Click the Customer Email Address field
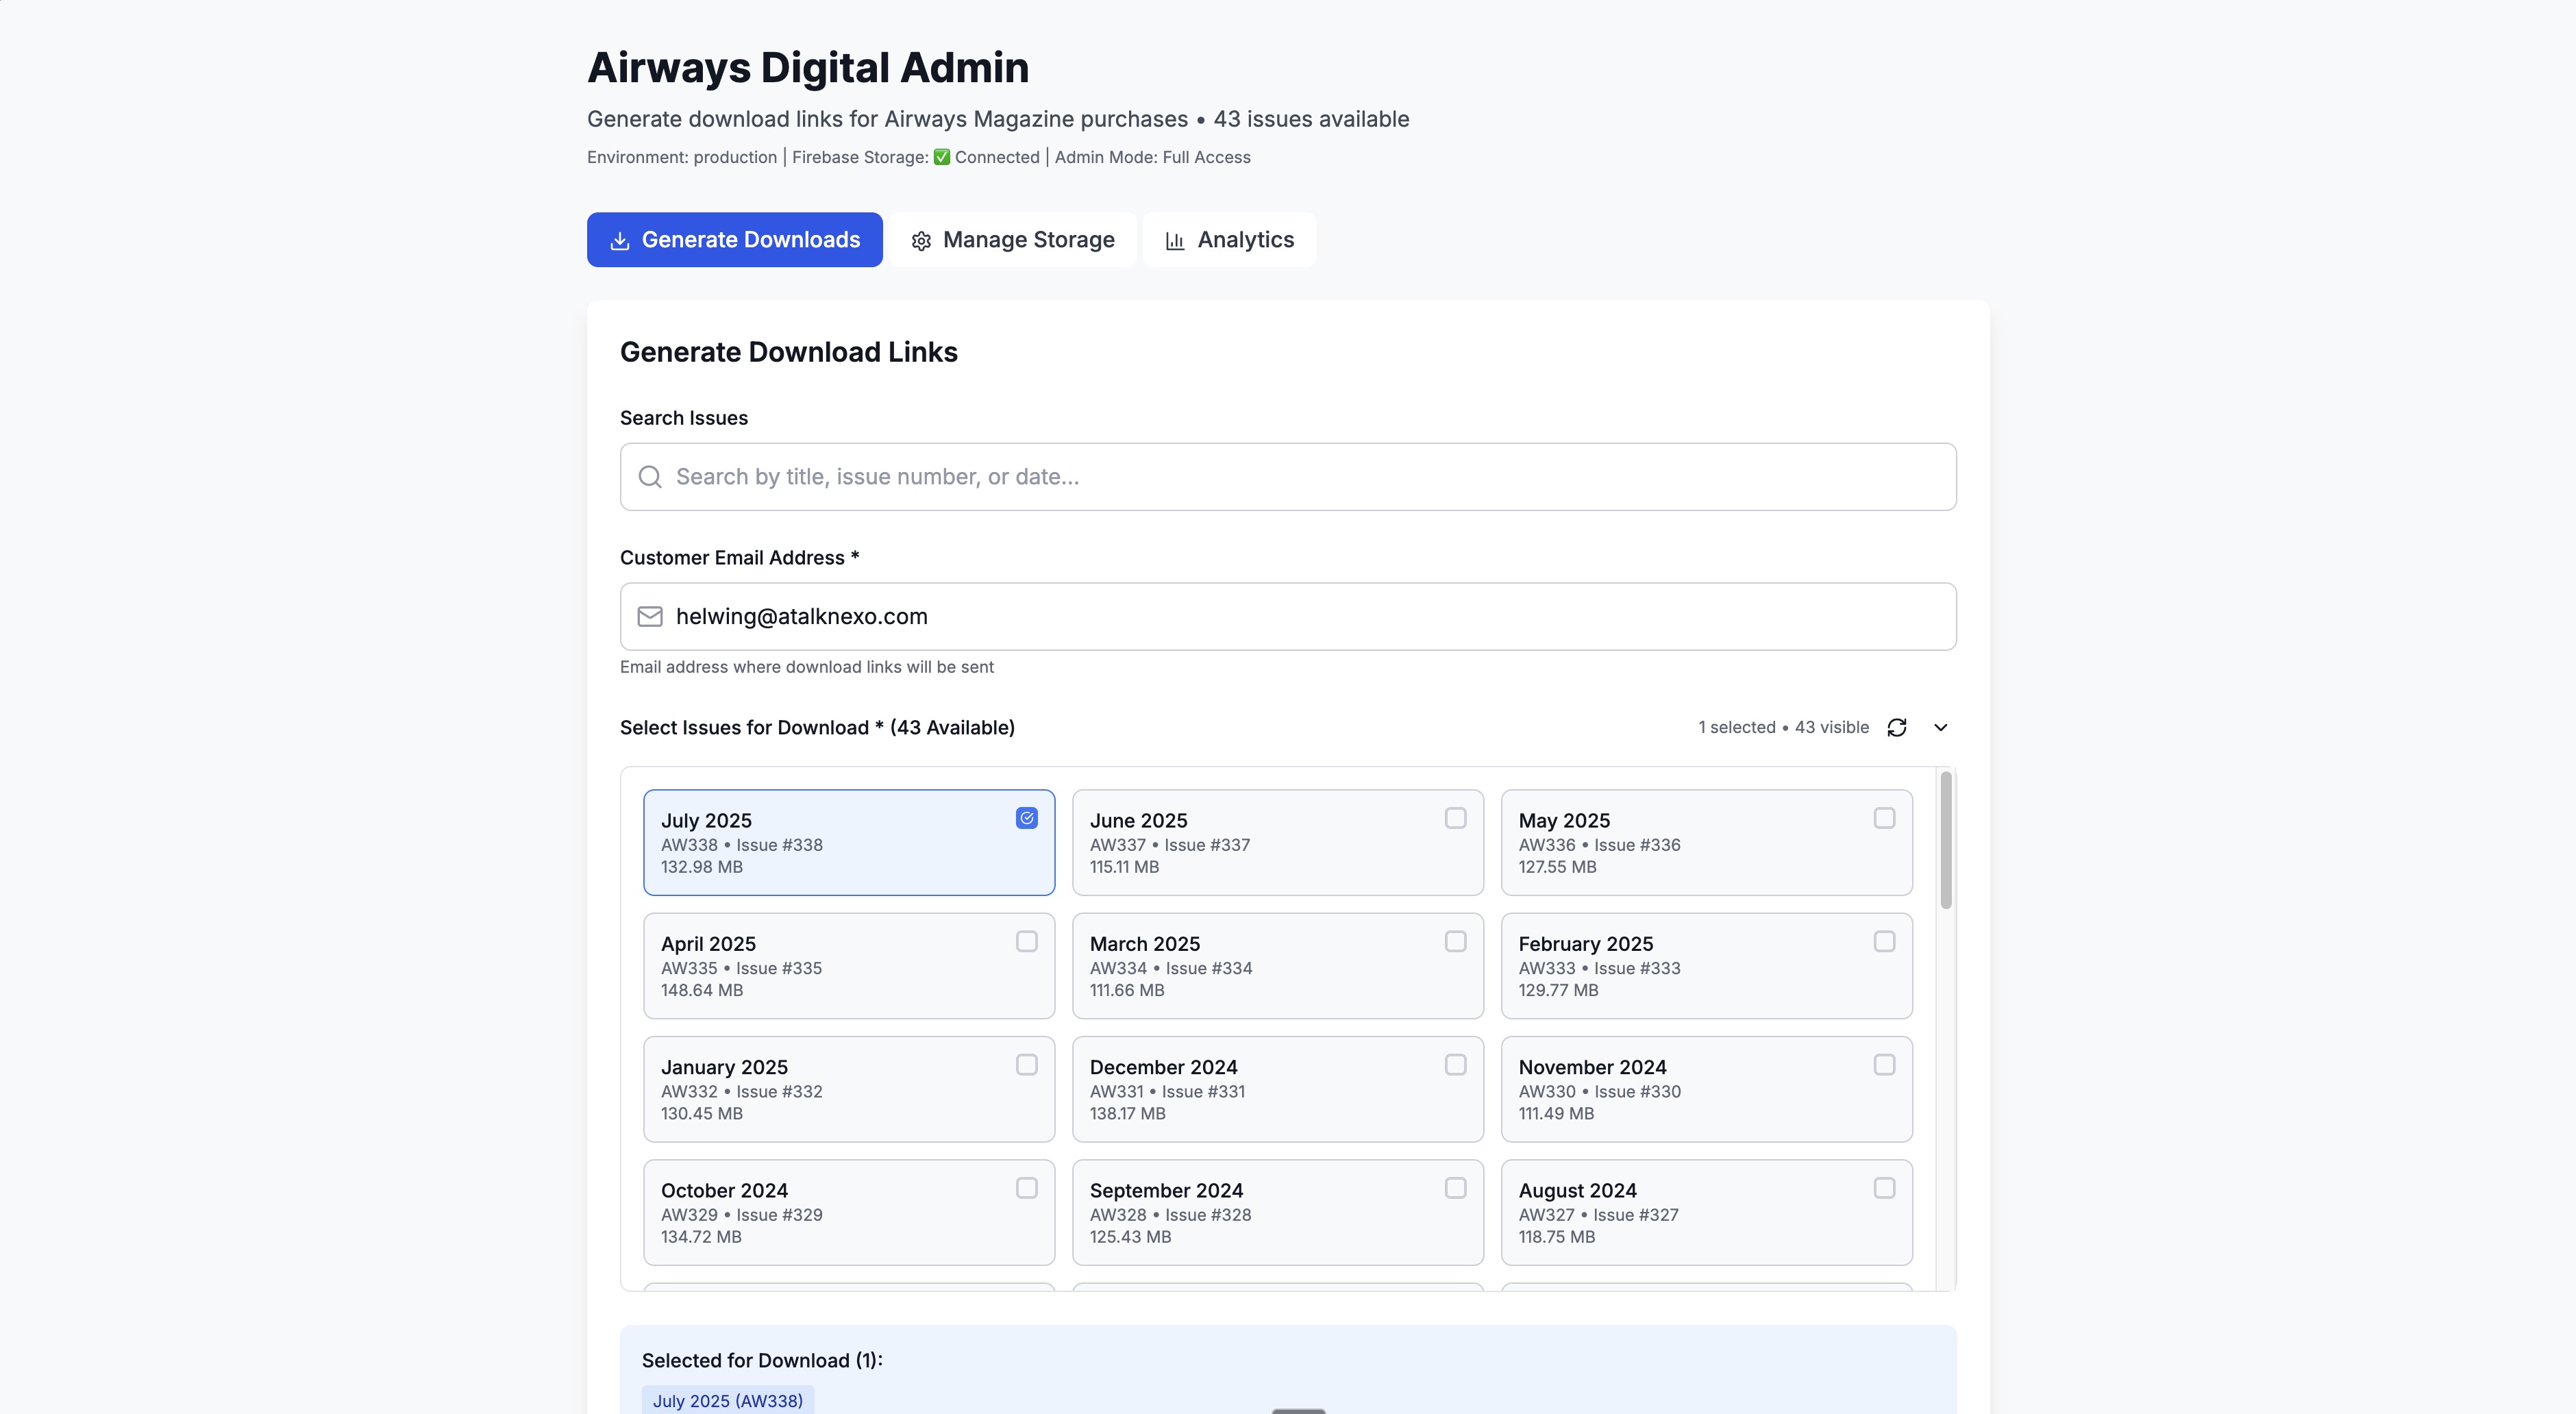The image size is (2576, 1414). (x=1300, y=617)
